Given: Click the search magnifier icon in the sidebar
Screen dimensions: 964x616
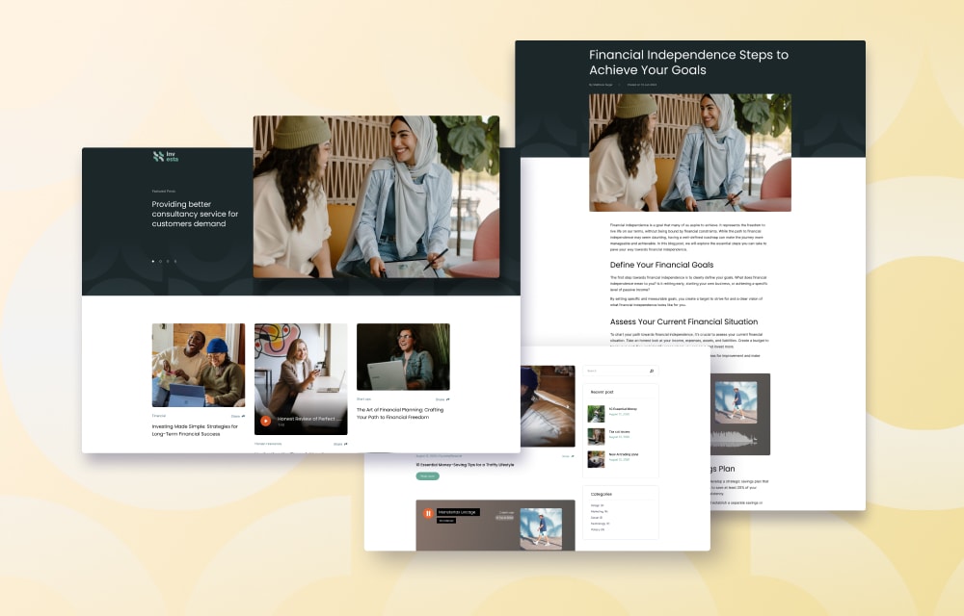Looking at the screenshot, I should pos(652,371).
